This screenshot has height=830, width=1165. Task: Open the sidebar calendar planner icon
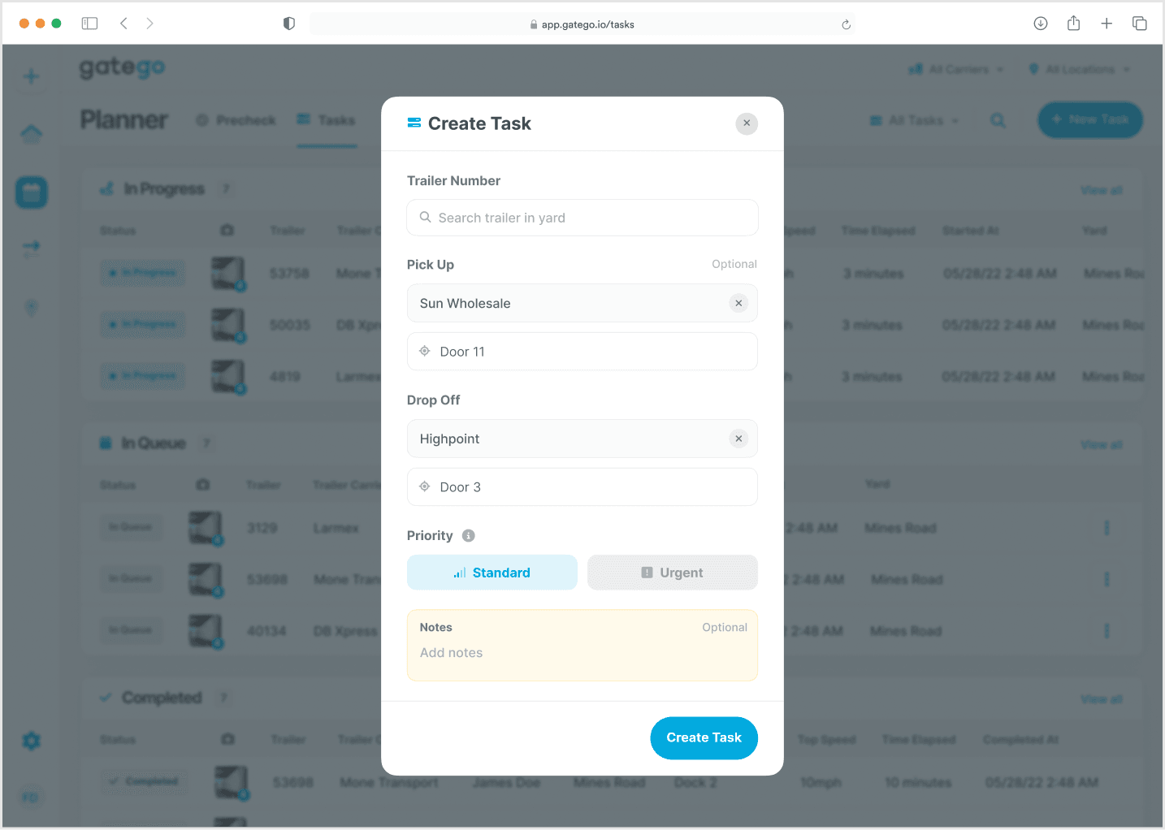tap(32, 192)
